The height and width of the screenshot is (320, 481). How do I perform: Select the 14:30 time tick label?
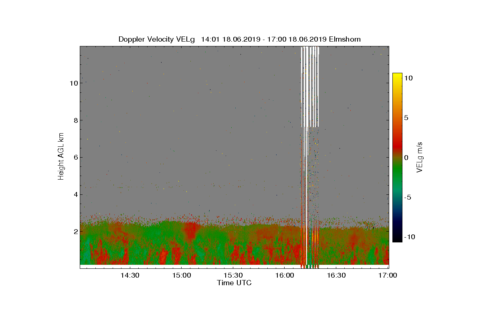130,276
